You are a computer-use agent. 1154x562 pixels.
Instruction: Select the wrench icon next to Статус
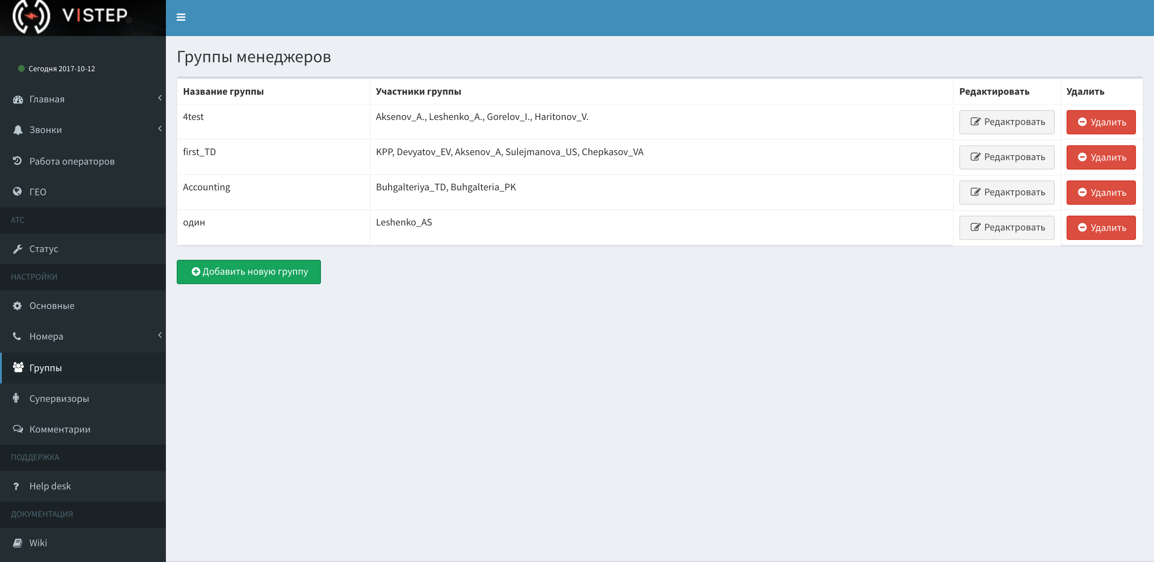click(x=18, y=249)
